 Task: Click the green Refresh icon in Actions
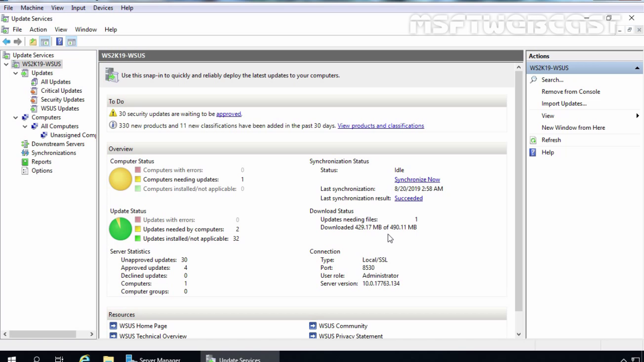[533, 140]
